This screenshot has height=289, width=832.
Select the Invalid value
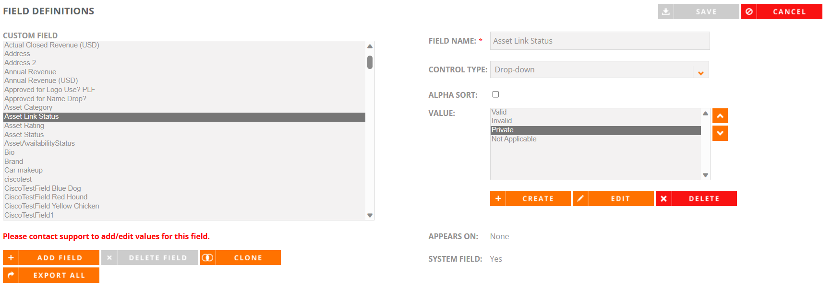596,121
